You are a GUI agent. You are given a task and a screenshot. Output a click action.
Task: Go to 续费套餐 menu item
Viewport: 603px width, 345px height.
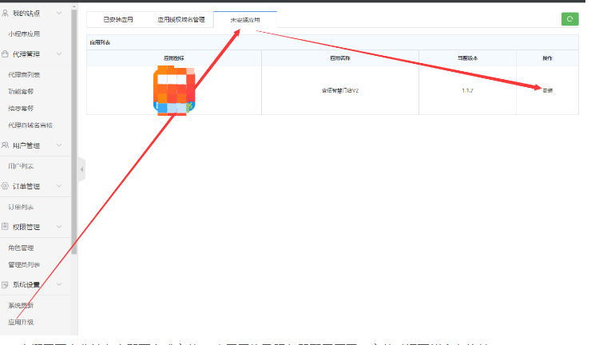[x=21, y=109]
